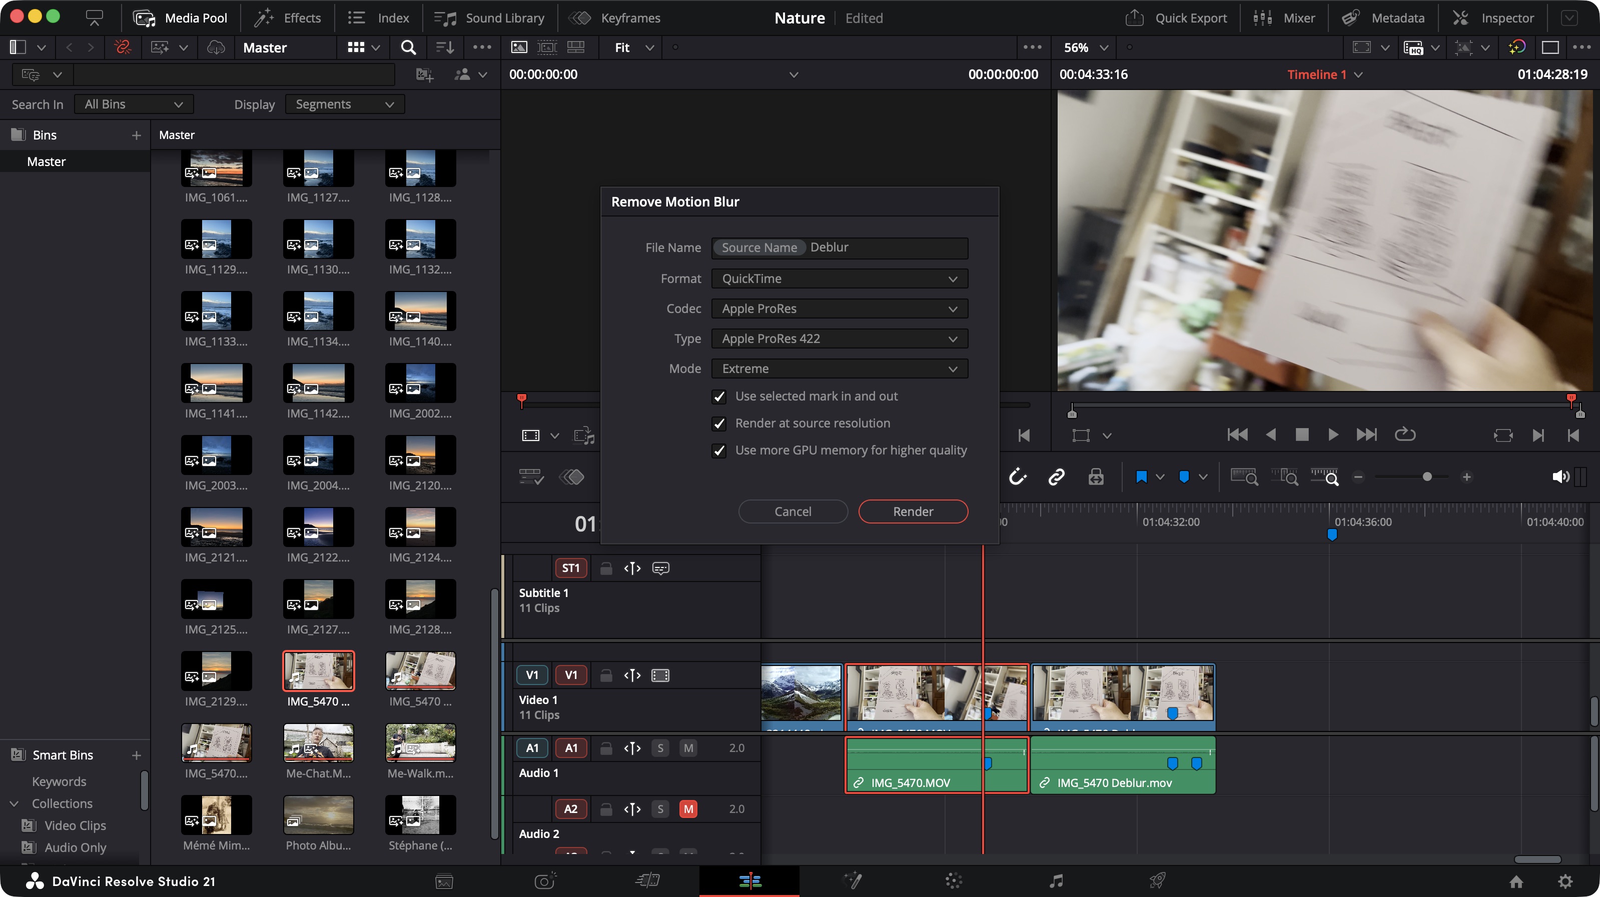Image resolution: width=1600 pixels, height=897 pixels.
Task: Open the Inspector panel
Action: point(1492,18)
